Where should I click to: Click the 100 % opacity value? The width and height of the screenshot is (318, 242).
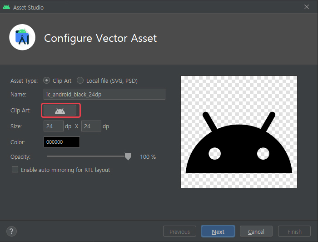click(x=148, y=157)
